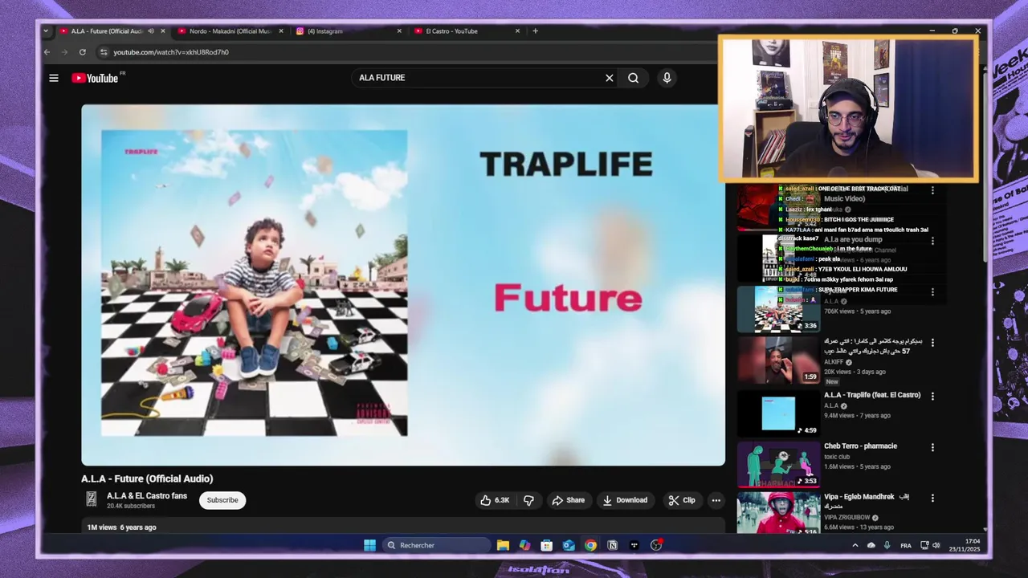1028x578 pixels.
Task: Open options menu for Vipa - Egleb Mandhrek
Action: tap(932, 498)
